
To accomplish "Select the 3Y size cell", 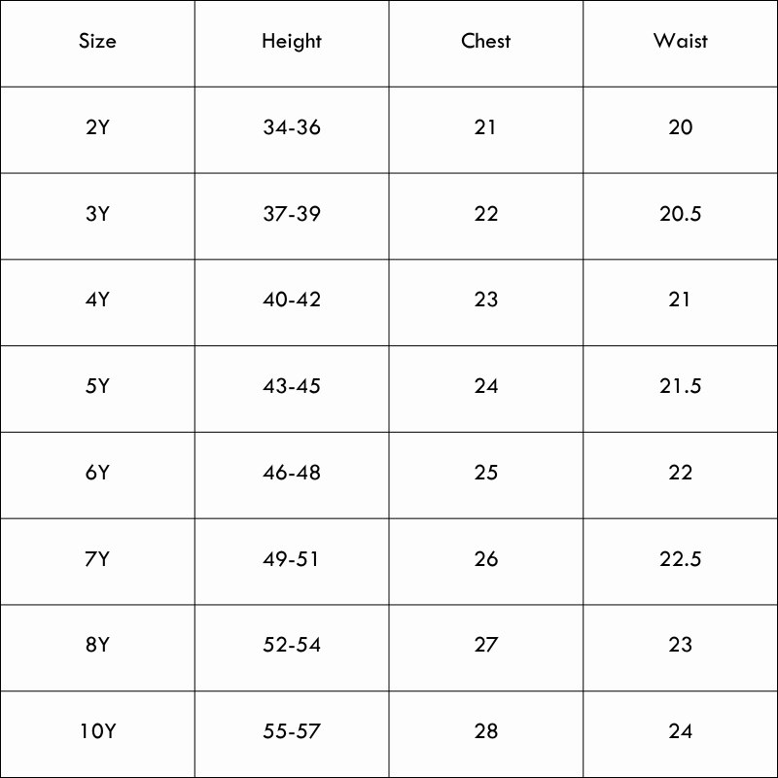I will click(x=97, y=214).
